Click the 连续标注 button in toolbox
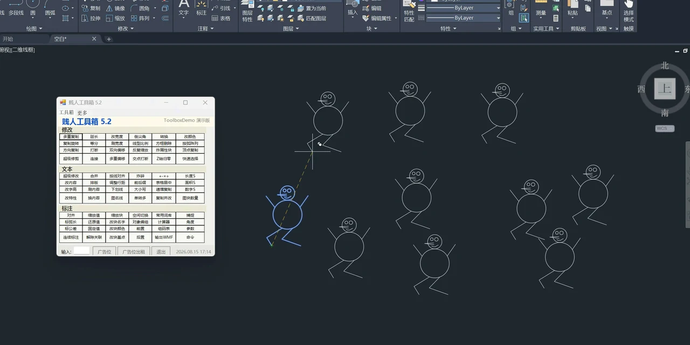The width and height of the screenshot is (690, 345). coord(71,237)
